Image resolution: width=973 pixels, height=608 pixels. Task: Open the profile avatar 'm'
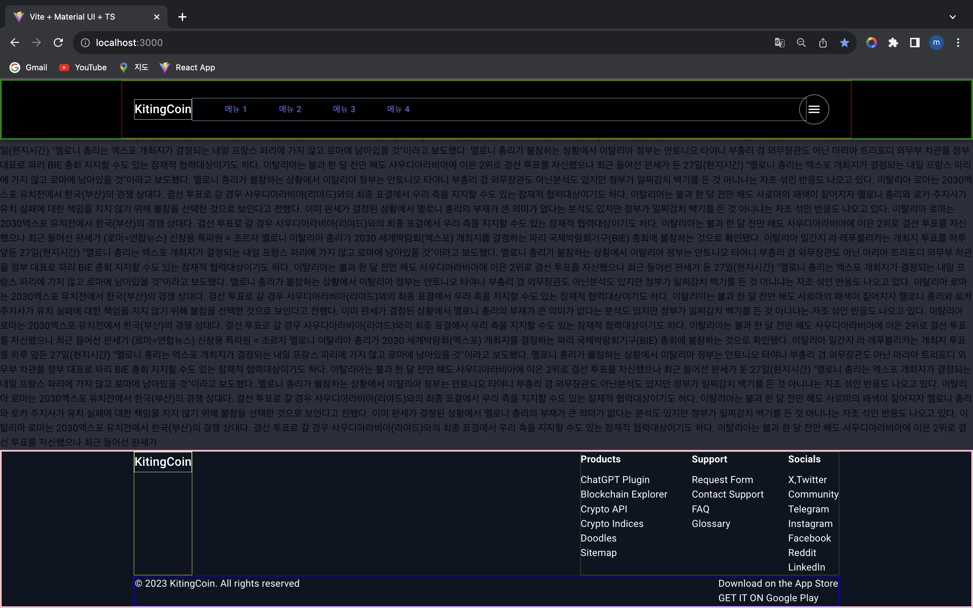pyautogui.click(x=936, y=43)
